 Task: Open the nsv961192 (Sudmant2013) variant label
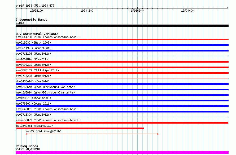[34, 48]
